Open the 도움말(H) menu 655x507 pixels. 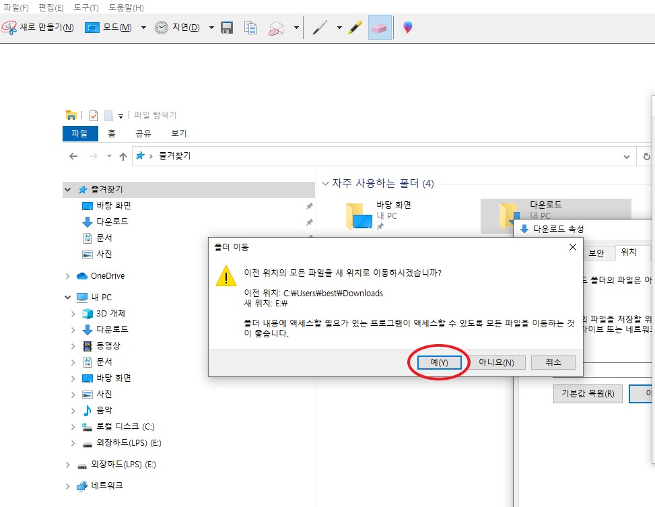(x=126, y=7)
